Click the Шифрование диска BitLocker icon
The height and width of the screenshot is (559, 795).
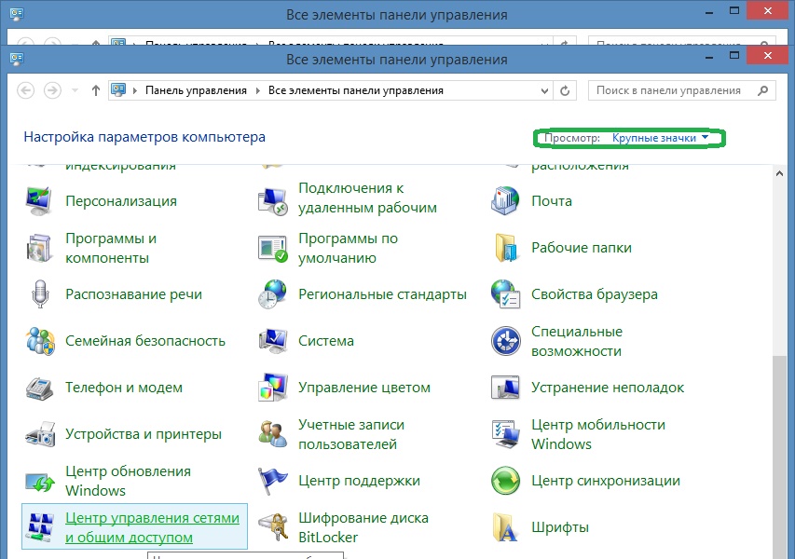(272, 527)
